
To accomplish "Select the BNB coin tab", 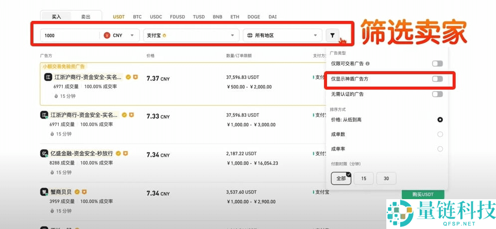I will (217, 17).
